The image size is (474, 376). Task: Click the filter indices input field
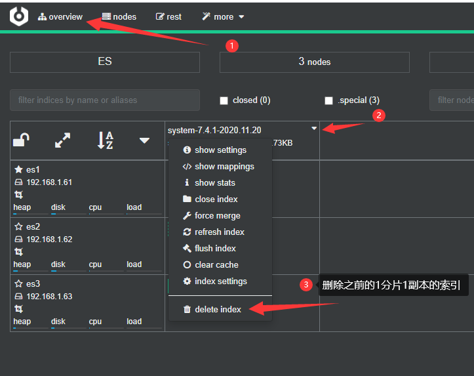tap(105, 100)
